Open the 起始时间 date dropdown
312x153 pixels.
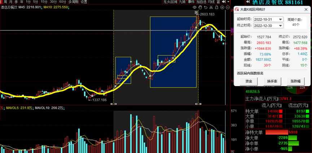click(x=280, y=19)
